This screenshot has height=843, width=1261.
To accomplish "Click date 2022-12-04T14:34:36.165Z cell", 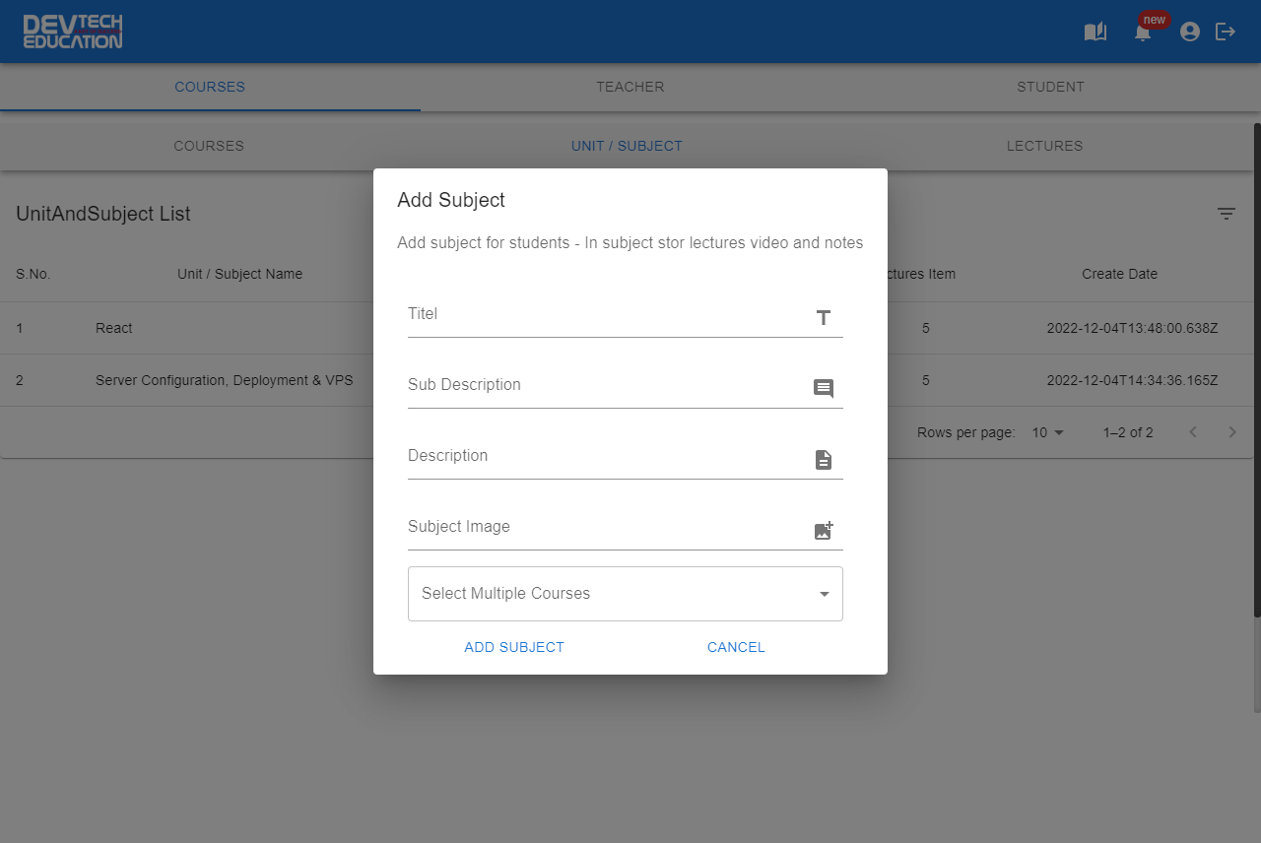I will pyautogui.click(x=1132, y=380).
